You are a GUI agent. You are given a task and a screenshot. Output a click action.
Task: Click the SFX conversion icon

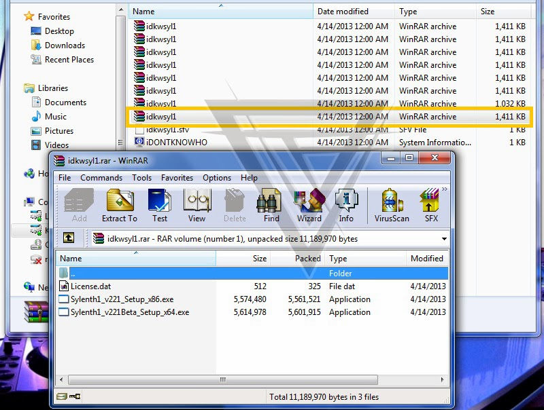point(431,206)
